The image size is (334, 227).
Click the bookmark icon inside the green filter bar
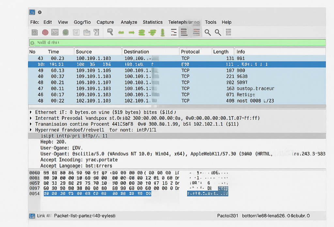click(32, 43)
